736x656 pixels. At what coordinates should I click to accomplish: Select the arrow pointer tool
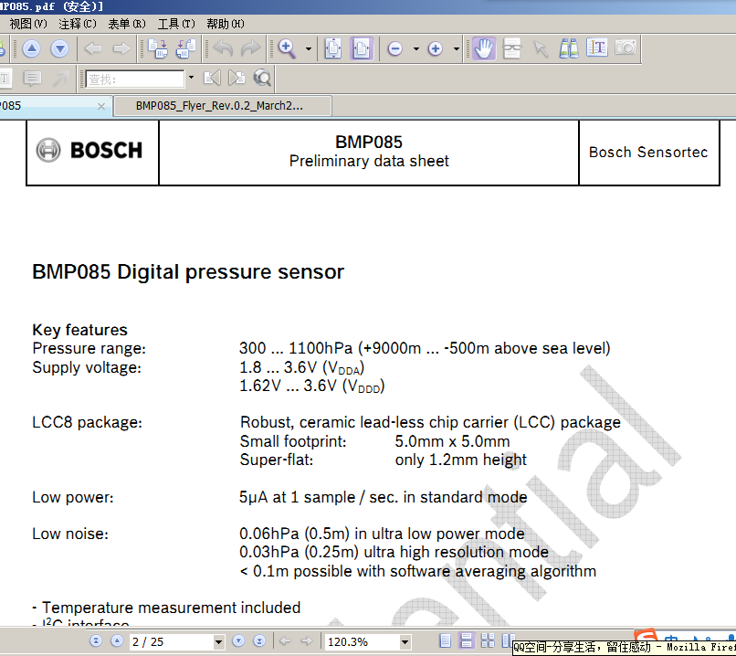click(x=541, y=48)
